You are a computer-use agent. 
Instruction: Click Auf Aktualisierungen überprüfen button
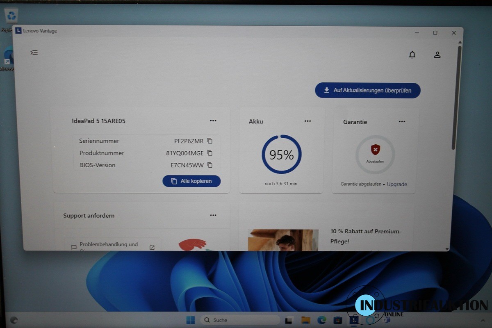[368, 90]
